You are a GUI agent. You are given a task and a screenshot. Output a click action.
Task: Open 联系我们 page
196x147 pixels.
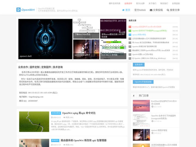click(164, 3)
